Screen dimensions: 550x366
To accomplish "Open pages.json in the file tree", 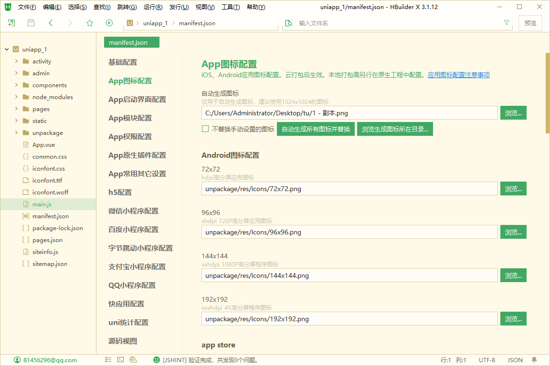I will point(47,240).
